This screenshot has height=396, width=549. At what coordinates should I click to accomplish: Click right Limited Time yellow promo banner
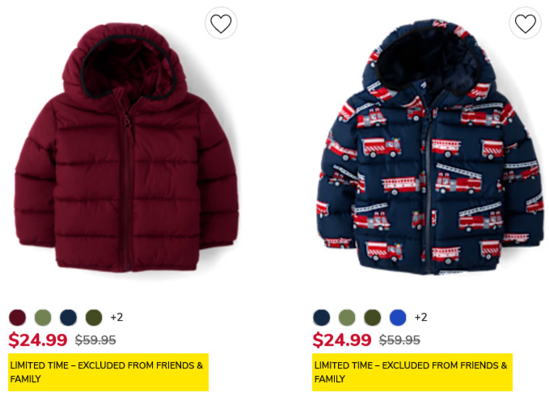coord(412,372)
